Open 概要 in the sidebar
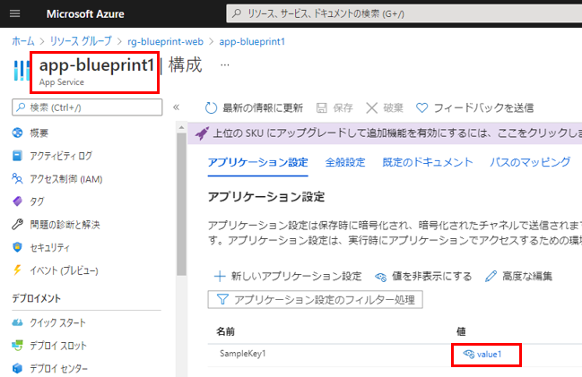This screenshot has height=377, width=582. tap(39, 133)
